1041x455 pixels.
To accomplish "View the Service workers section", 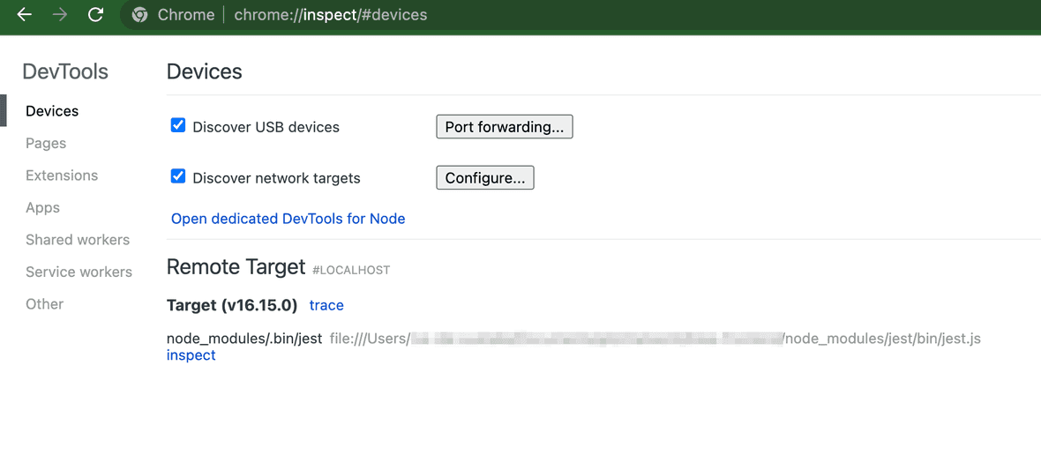I will (79, 272).
